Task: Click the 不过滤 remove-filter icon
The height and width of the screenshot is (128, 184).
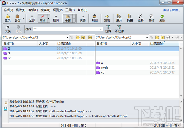Action: pos(119,29)
